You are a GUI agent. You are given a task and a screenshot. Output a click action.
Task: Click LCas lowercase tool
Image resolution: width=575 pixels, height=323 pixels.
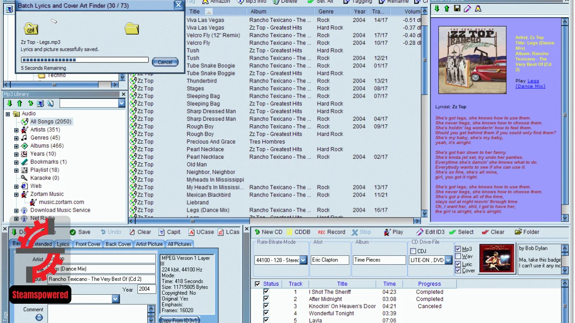coord(228,232)
